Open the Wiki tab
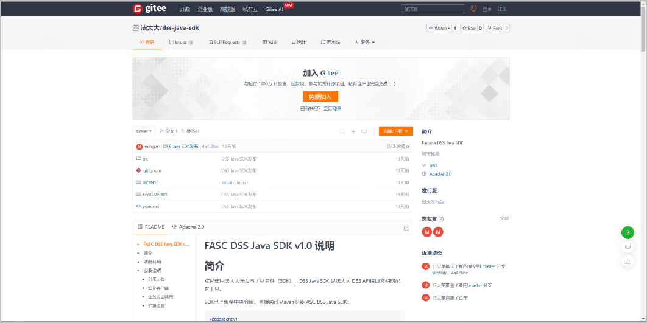Image resolution: width=647 pixels, height=323 pixels. (x=269, y=42)
